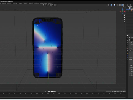Toggle the snap magnet in viewport header

coord(51,5)
